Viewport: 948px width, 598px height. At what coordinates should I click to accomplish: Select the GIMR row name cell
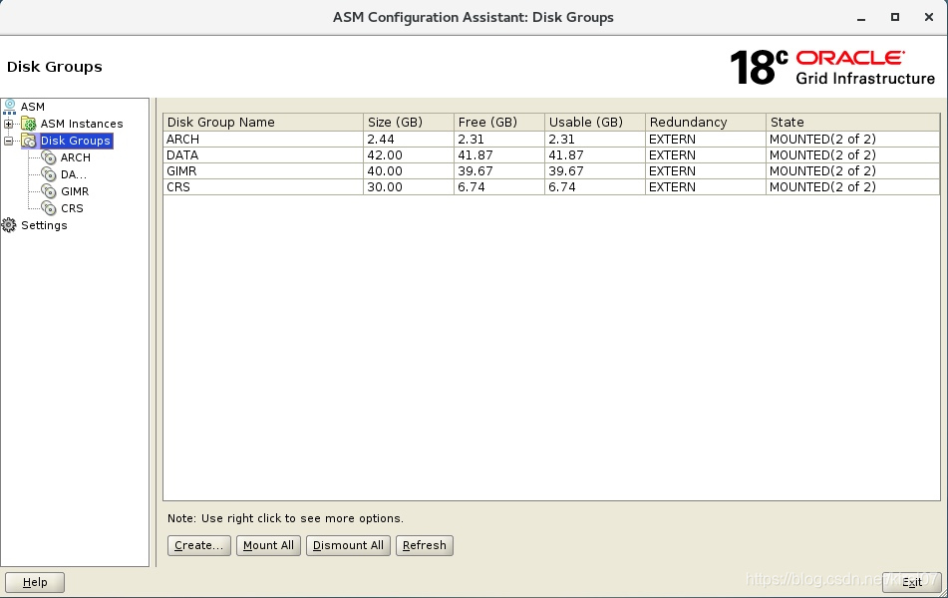coord(263,171)
